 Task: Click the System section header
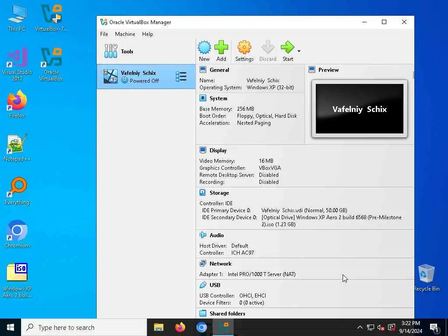click(218, 98)
